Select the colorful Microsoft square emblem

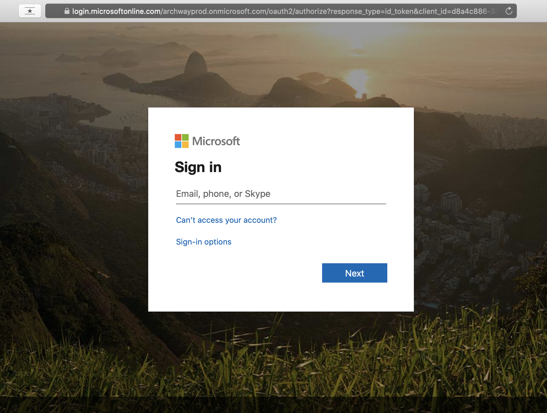[181, 141]
